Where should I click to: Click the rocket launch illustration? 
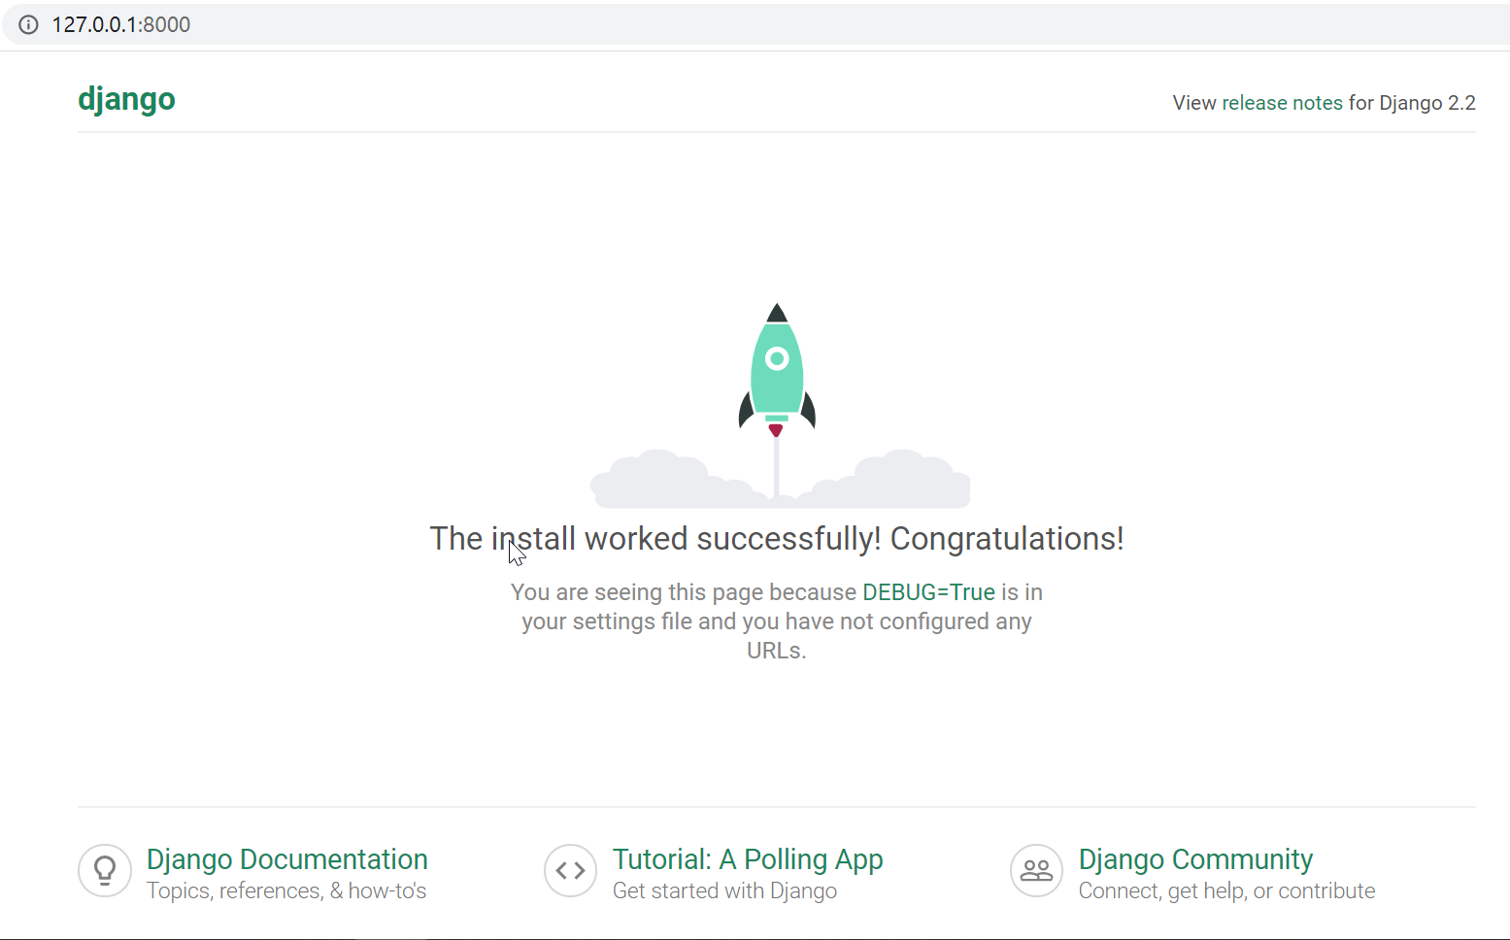pos(779,405)
